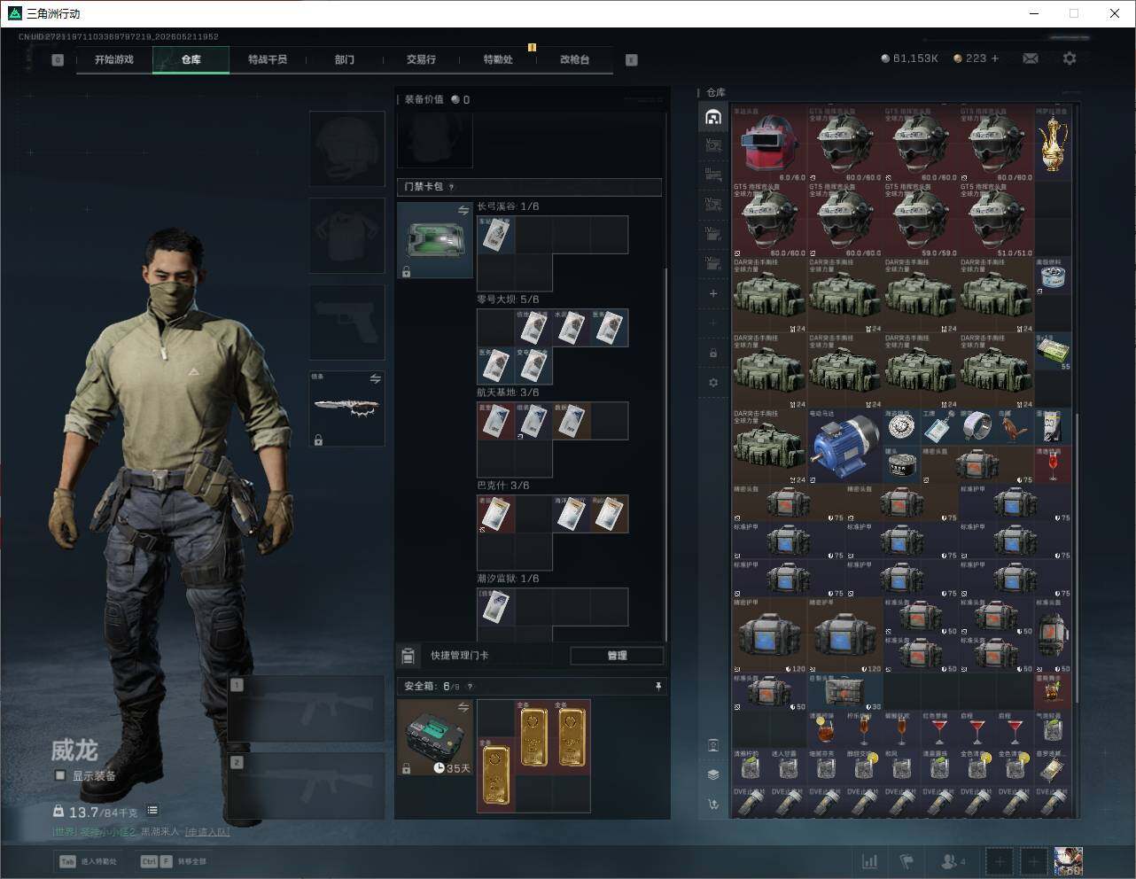Click help question mark next to 门禁卡包
The height and width of the screenshot is (879, 1136).
pos(452,187)
